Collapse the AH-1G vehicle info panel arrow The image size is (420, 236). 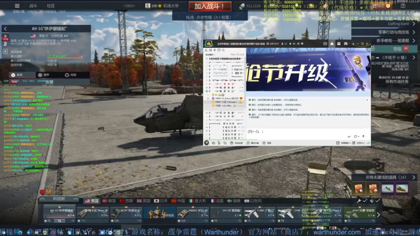(5, 29)
